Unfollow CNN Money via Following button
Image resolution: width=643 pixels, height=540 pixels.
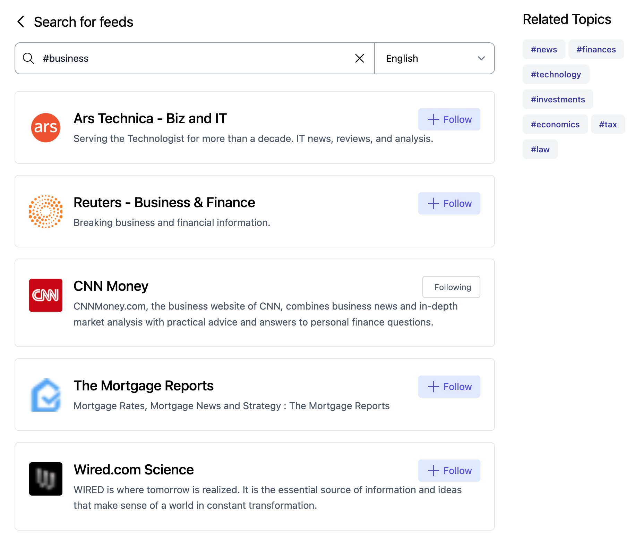pyautogui.click(x=451, y=287)
